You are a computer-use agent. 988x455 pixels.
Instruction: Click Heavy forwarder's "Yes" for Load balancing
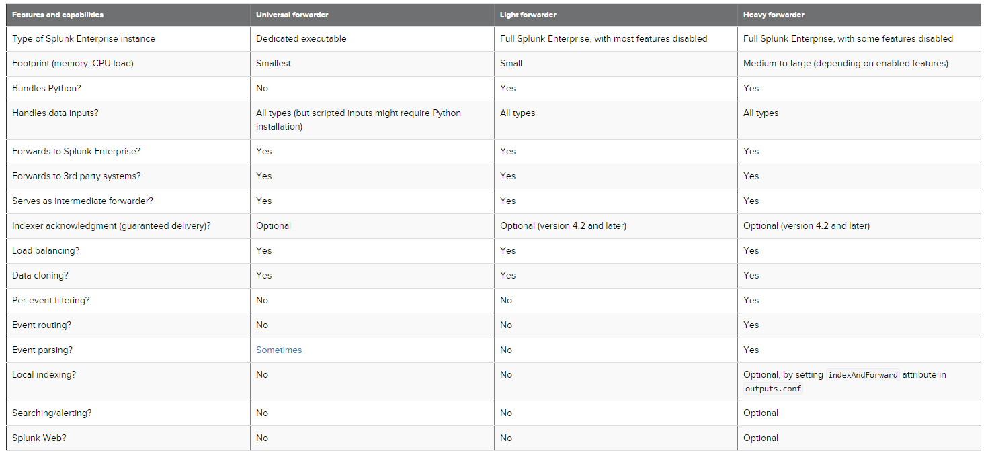coord(751,250)
